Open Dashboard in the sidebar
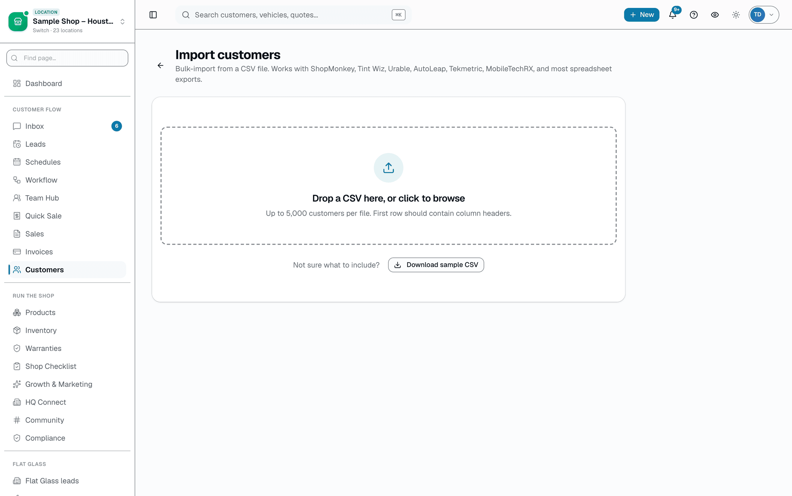The image size is (792, 496). [67, 83]
